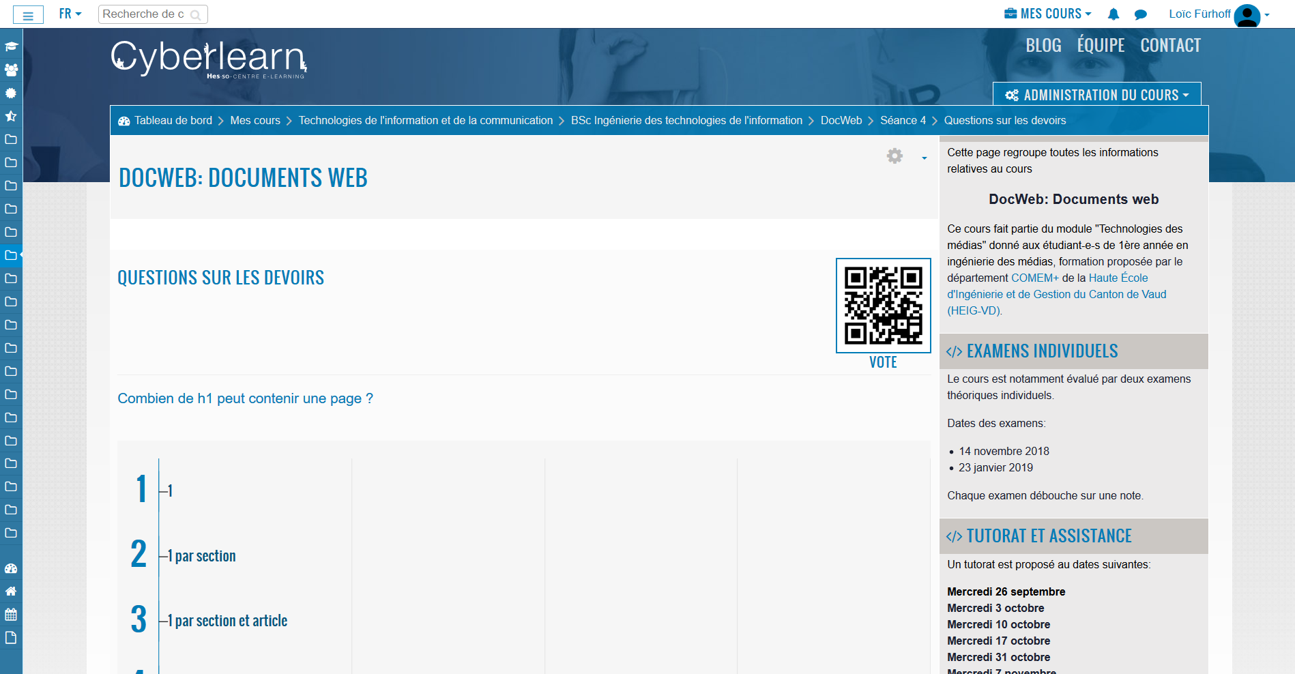The height and width of the screenshot is (674, 1295).
Task: Click the graduation cap icon in sidebar
Action: [x=11, y=47]
